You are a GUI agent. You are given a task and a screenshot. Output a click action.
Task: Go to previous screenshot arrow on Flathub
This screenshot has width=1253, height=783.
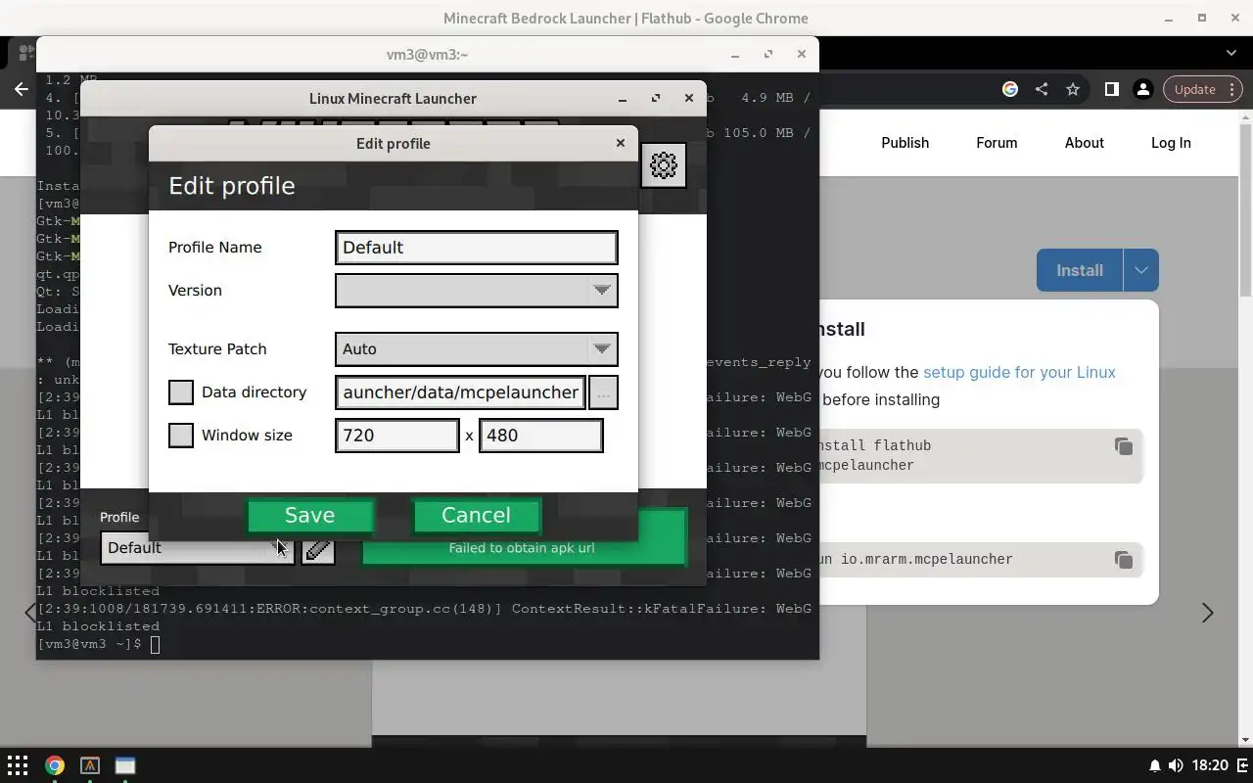tap(29, 613)
